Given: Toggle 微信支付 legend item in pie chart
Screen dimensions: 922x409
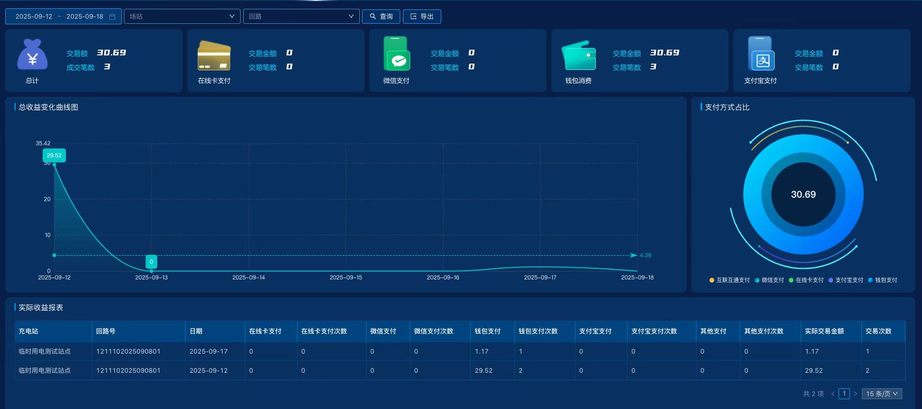Looking at the screenshot, I should click(x=769, y=280).
